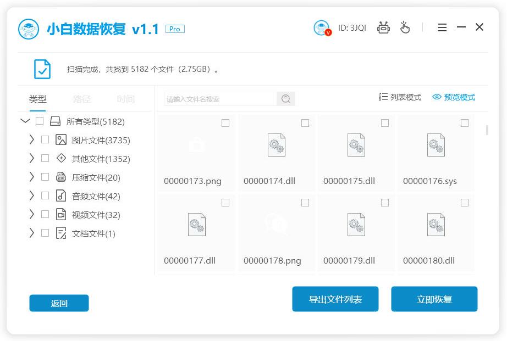The image size is (507, 341).
Task: Switch to the 路径 tab
Action: pyautogui.click(x=82, y=99)
